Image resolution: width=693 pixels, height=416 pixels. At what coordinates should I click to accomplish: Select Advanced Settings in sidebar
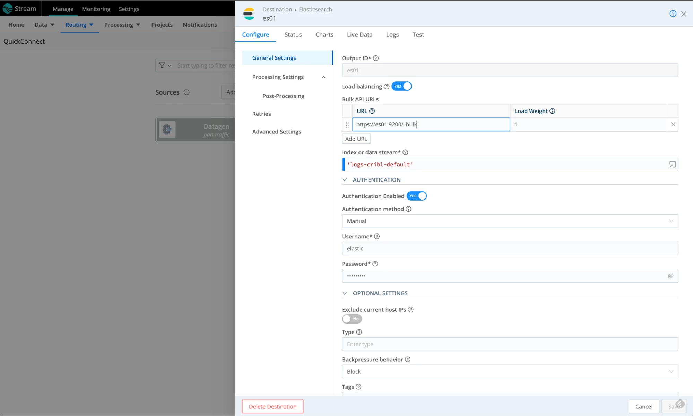[x=276, y=132]
